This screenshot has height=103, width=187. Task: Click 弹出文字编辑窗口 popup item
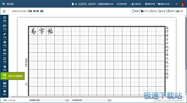16,76
